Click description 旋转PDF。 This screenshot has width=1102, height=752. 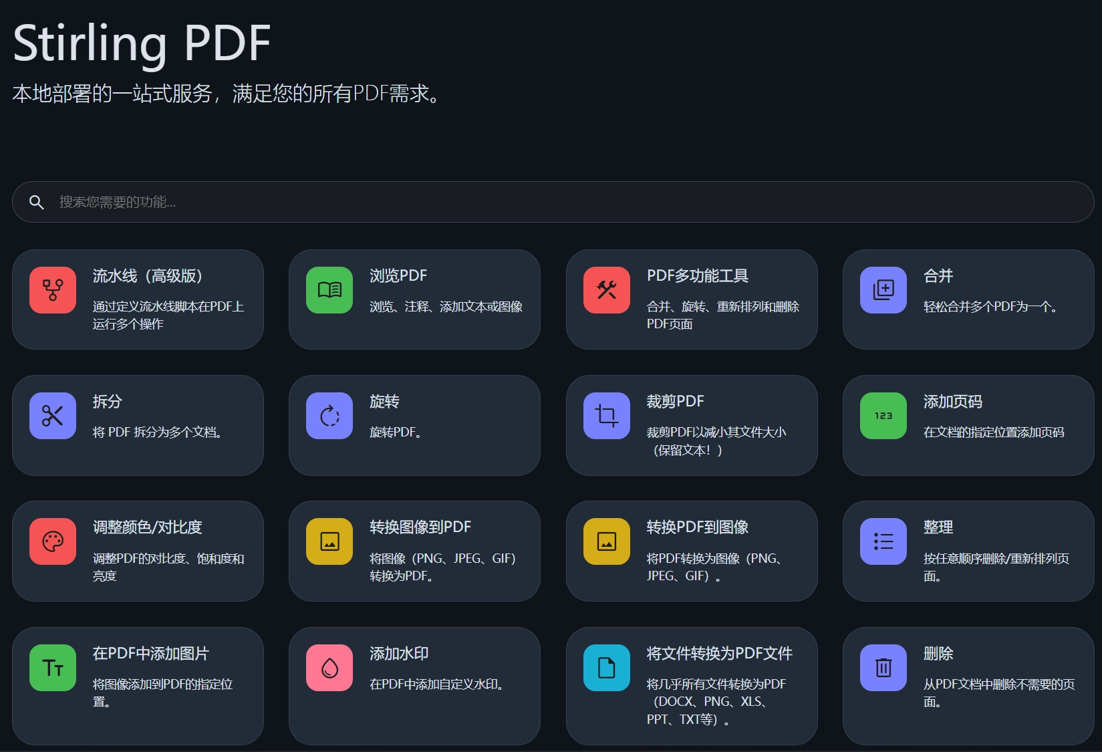click(396, 432)
